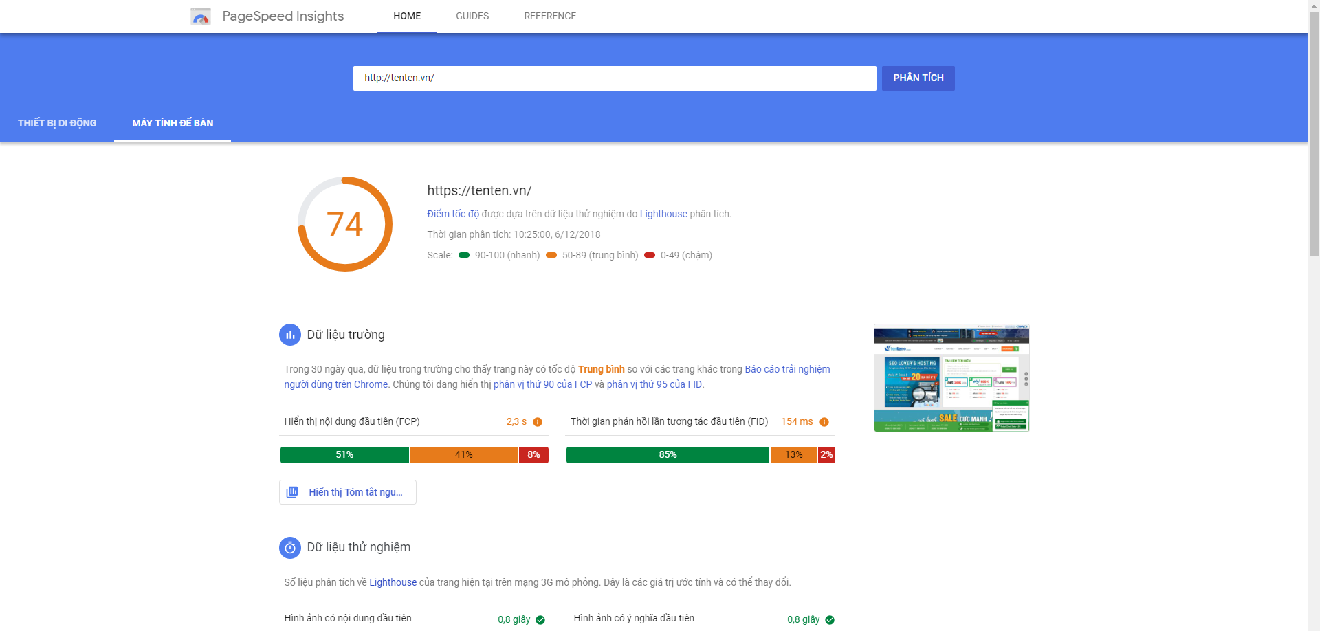Switch to THIẾT BỊ DI ĐỘNG tab
This screenshot has height=631, width=1320.
tap(57, 123)
